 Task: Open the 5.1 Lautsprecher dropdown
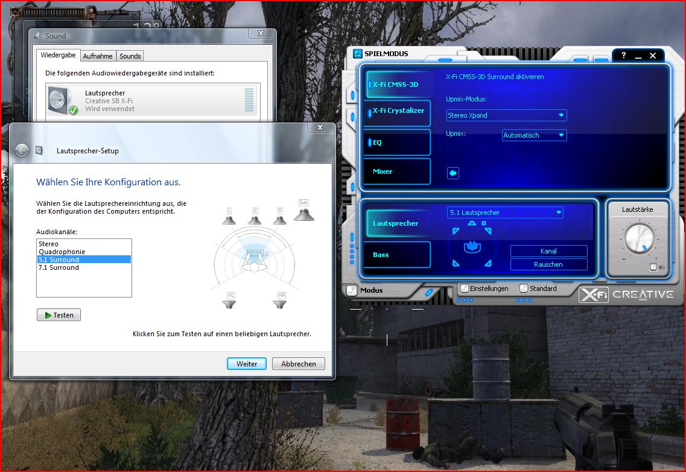[x=505, y=212]
